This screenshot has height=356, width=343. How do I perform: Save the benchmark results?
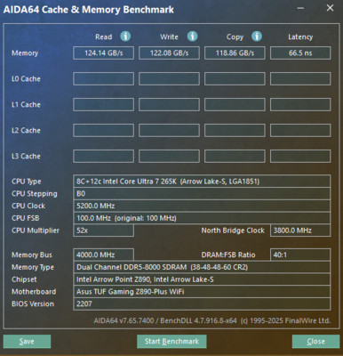point(27,342)
